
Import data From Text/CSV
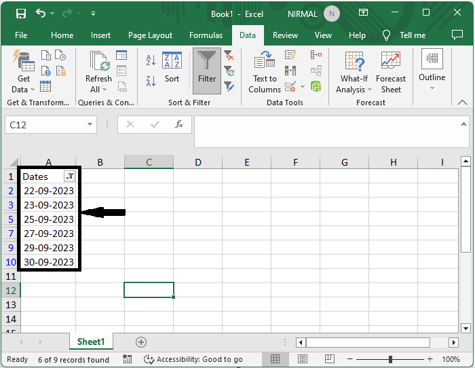[45, 56]
